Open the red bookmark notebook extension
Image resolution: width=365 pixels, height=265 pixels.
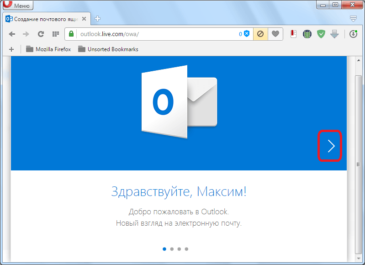pos(293,34)
